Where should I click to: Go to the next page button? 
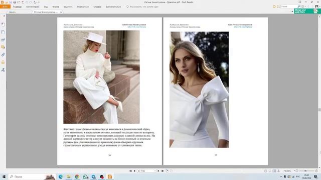158,171
